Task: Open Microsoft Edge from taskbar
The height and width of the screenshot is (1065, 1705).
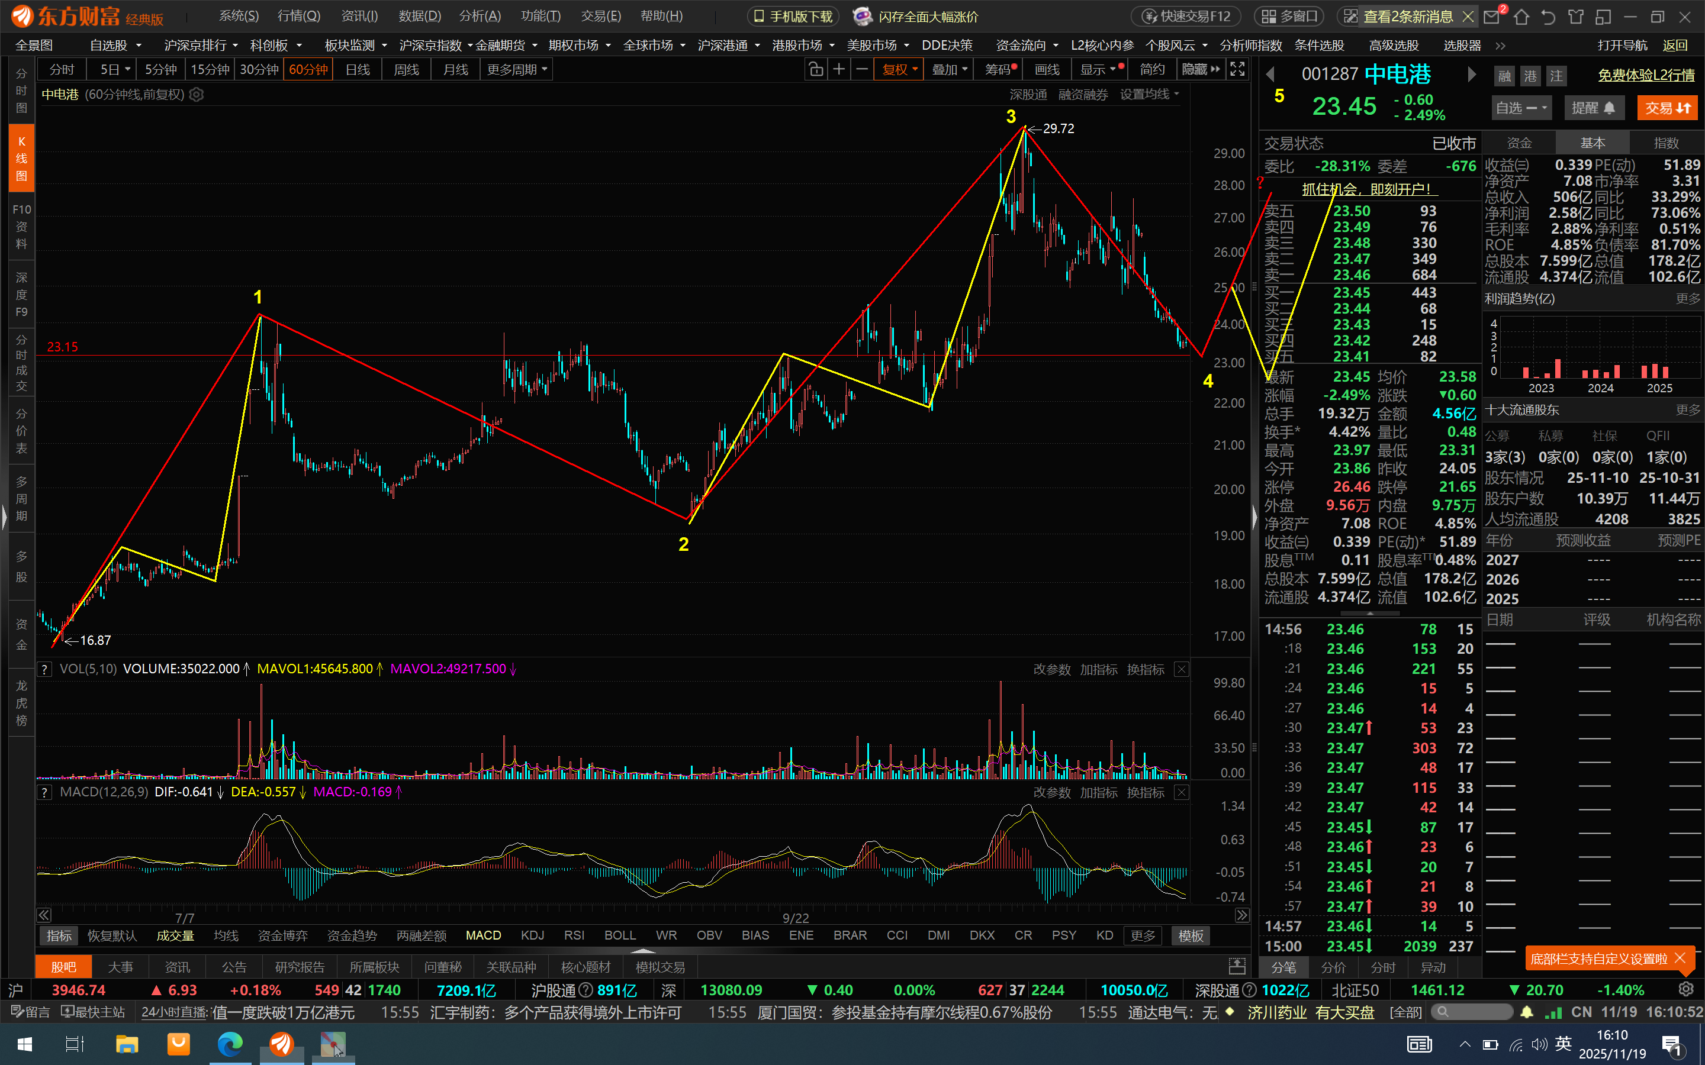Action: click(230, 1043)
